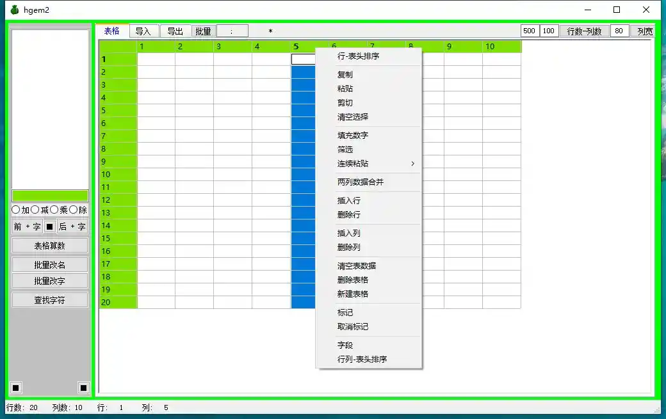Focus the column width field showing 80
Image resolution: width=666 pixels, height=419 pixels.
click(x=619, y=31)
